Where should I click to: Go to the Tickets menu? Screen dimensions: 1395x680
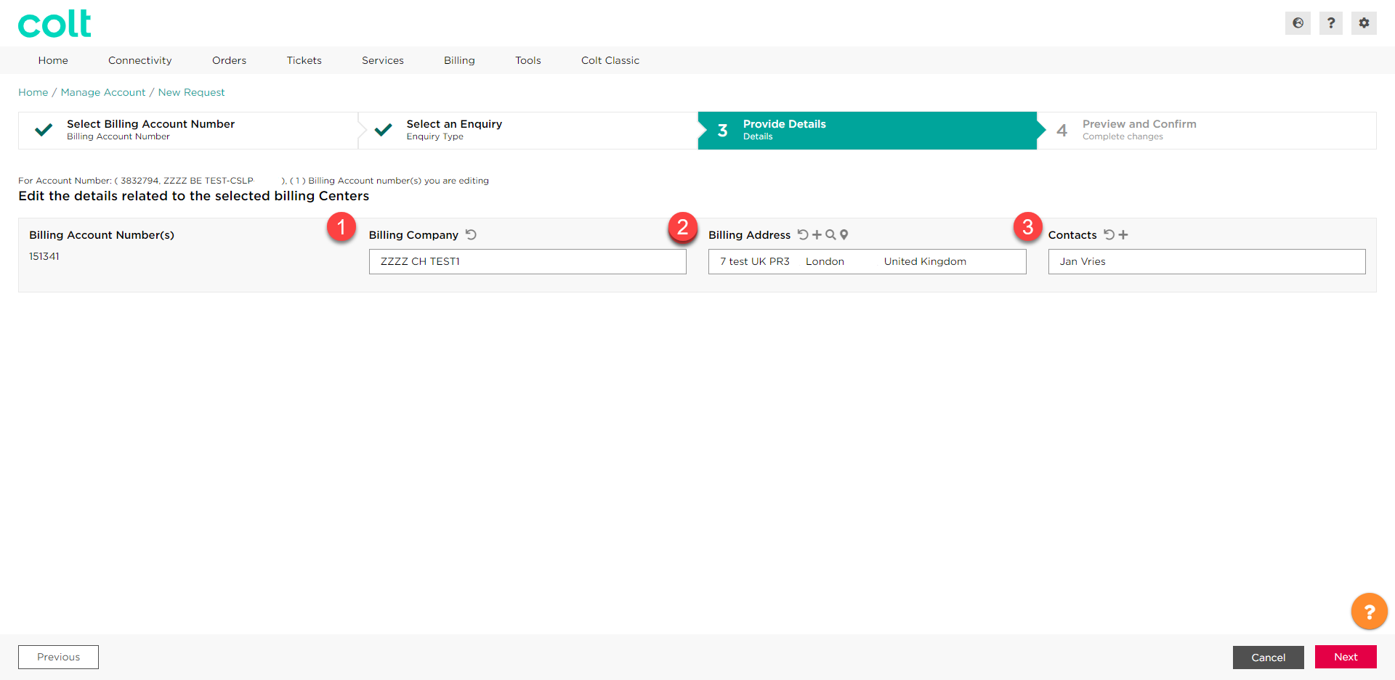point(304,60)
